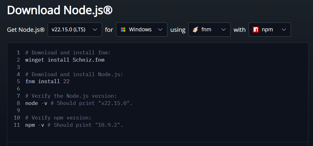The height and width of the screenshot is (146, 313).
Task: Open the v22.15.0 (LTS) version dropdown
Action: click(x=75, y=30)
